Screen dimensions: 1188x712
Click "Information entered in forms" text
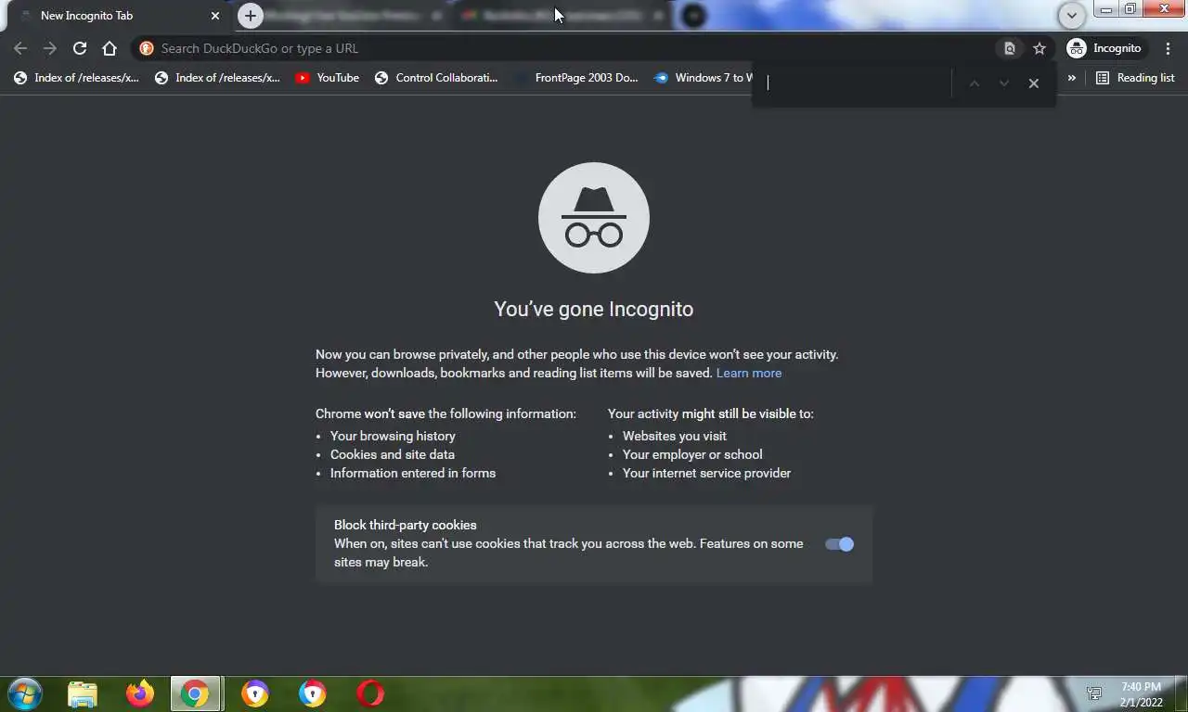pos(413,473)
